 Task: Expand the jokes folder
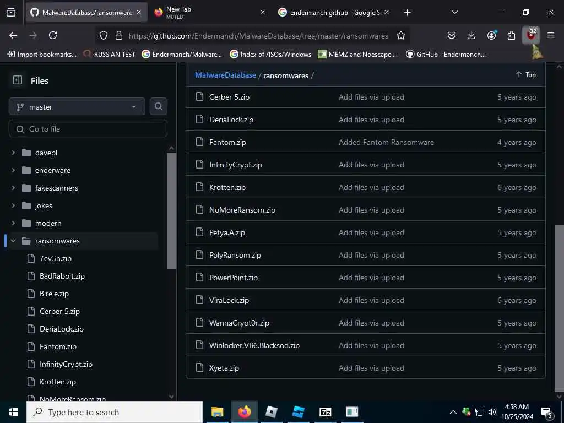13,205
